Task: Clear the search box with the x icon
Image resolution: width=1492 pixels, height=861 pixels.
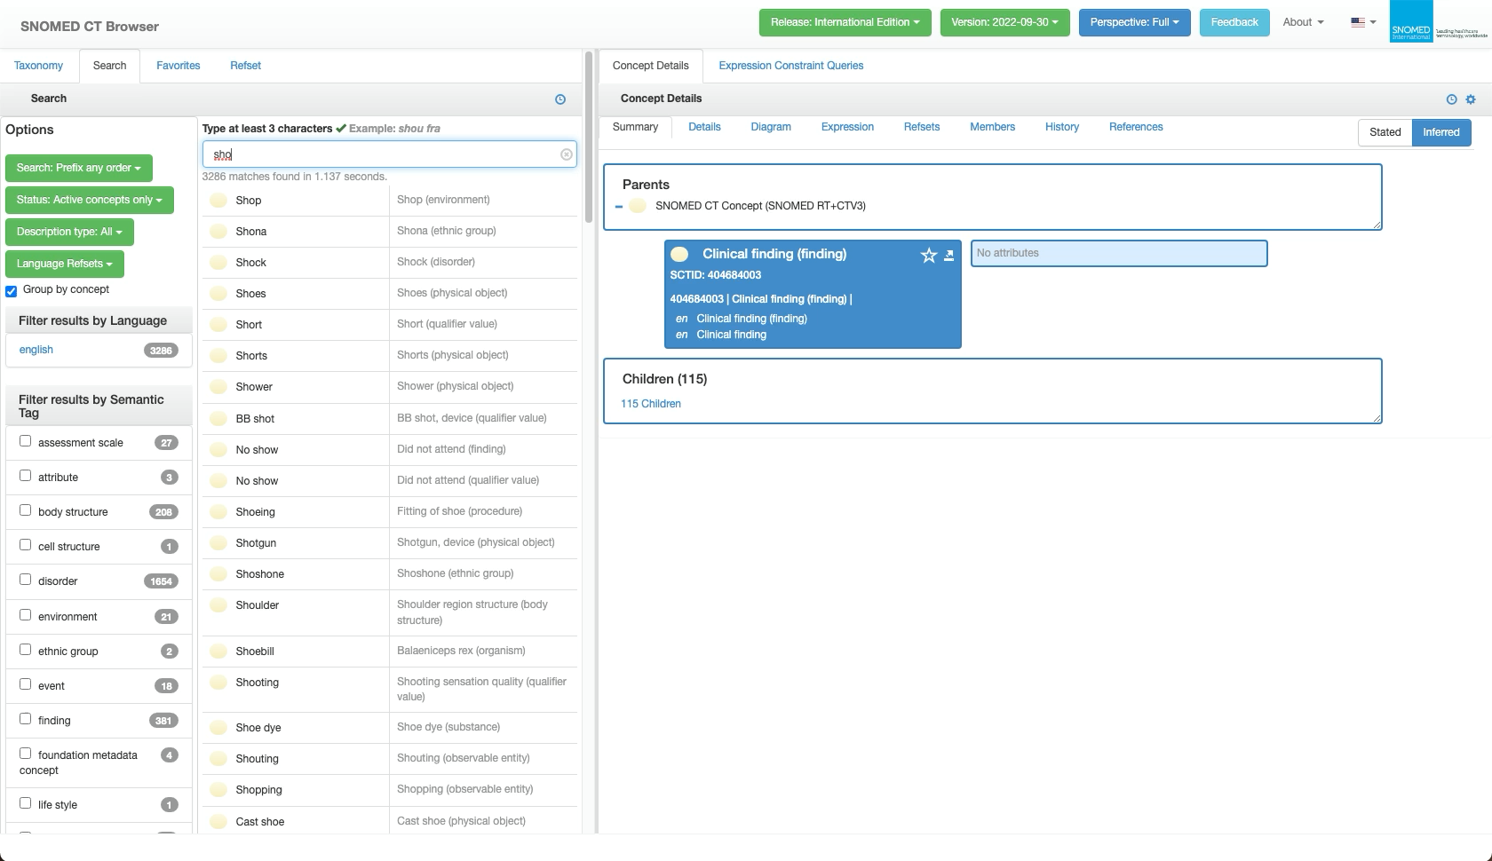Action: point(566,154)
